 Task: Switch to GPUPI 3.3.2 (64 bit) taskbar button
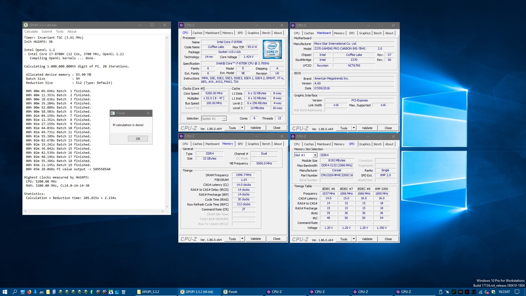(199, 292)
